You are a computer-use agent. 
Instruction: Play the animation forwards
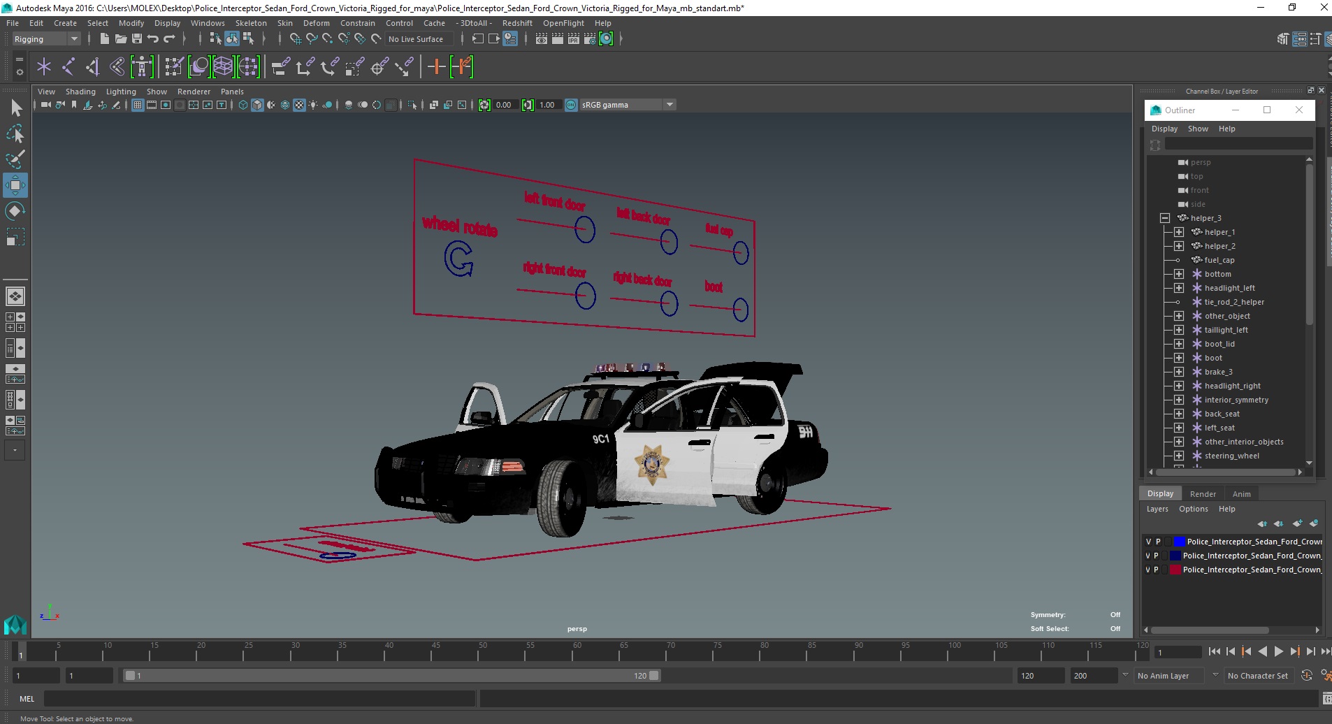[x=1278, y=651]
